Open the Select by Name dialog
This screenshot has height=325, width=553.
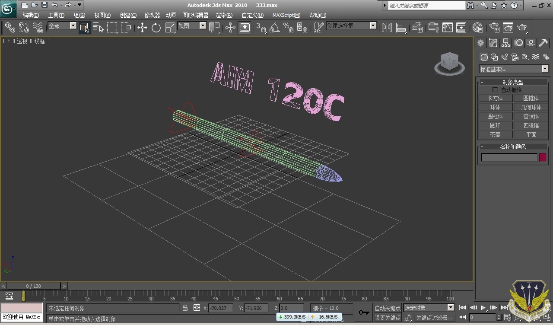(99, 27)
